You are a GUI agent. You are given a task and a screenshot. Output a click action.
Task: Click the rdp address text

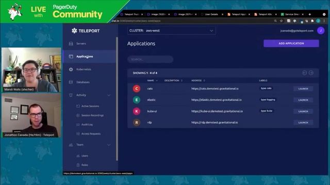click(x=214, y=122)
